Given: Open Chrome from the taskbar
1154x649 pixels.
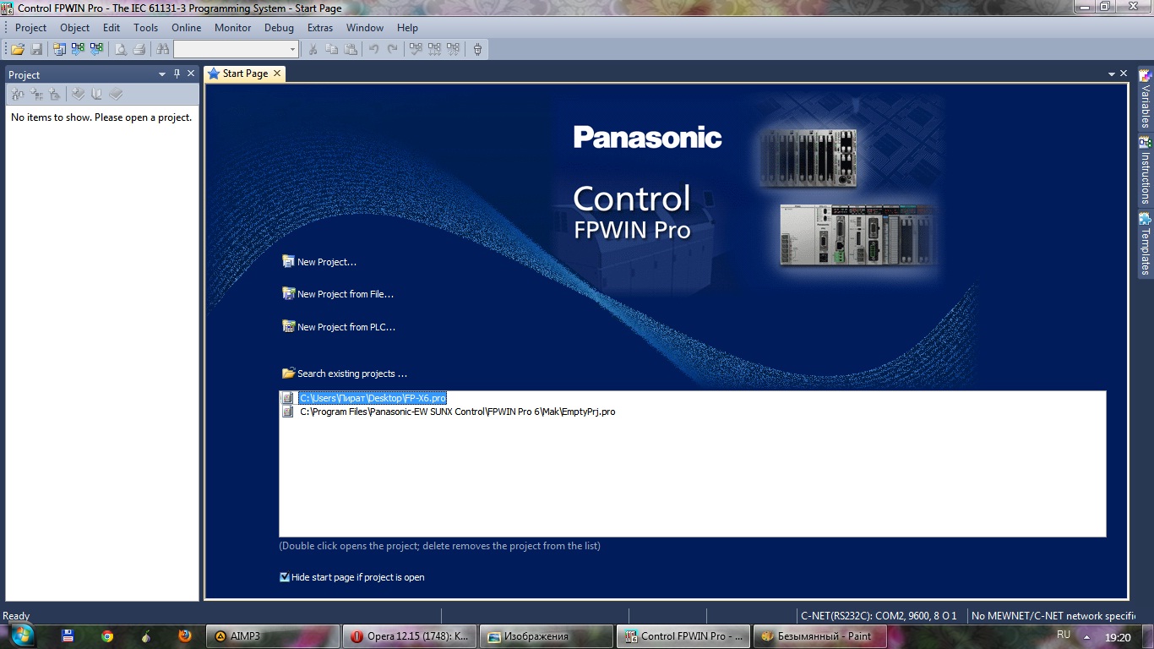Looking at the screenshot, I should tap(107, 636).
